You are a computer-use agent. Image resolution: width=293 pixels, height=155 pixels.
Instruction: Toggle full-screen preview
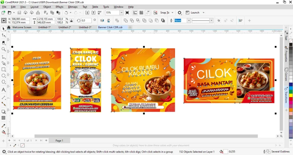(127, 13)
